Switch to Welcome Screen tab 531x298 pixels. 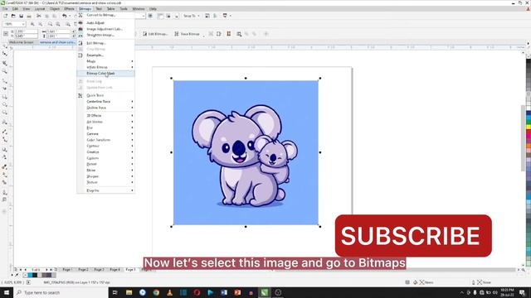(22, 42)
